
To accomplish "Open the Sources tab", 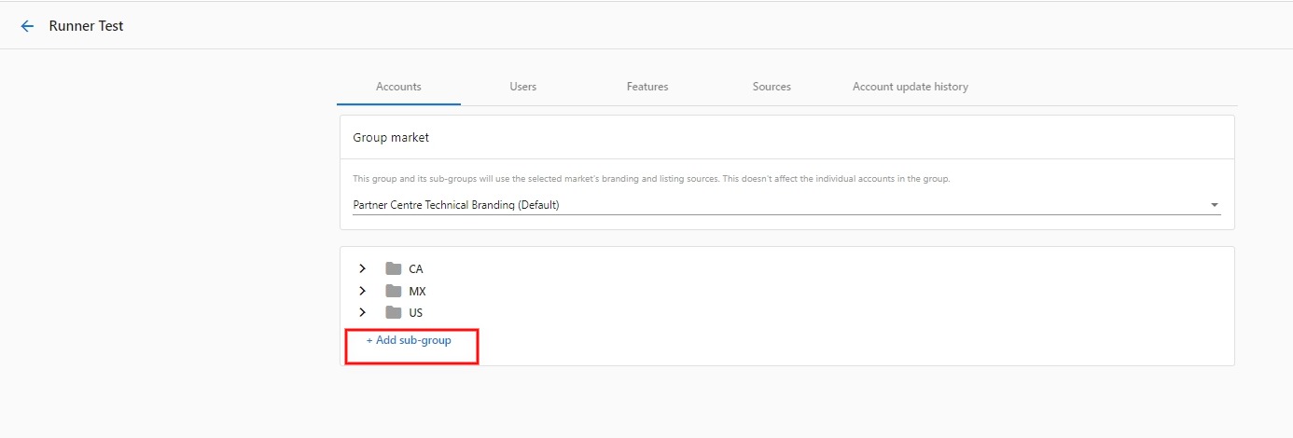I will click(772, 87).
